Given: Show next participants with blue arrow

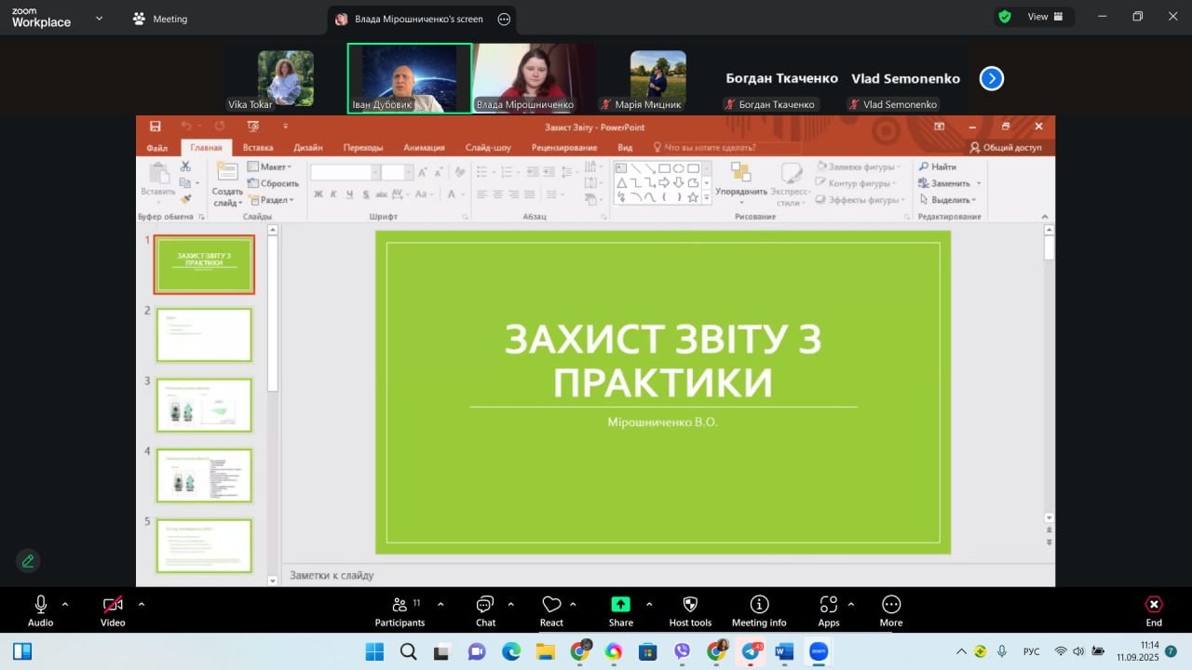Looking at the screenshot, I should [992, 79].
